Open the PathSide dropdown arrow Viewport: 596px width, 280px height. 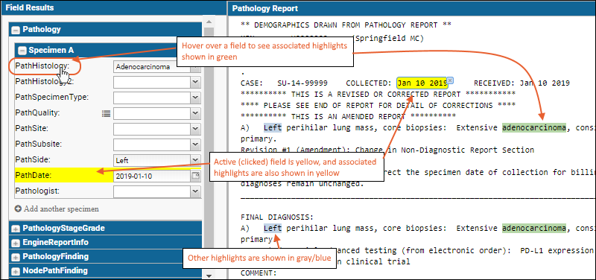[195, 160]
